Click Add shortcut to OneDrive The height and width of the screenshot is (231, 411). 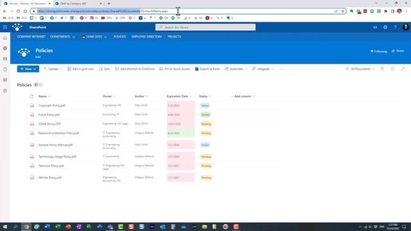pyautogui.click(x=135, y=69)
